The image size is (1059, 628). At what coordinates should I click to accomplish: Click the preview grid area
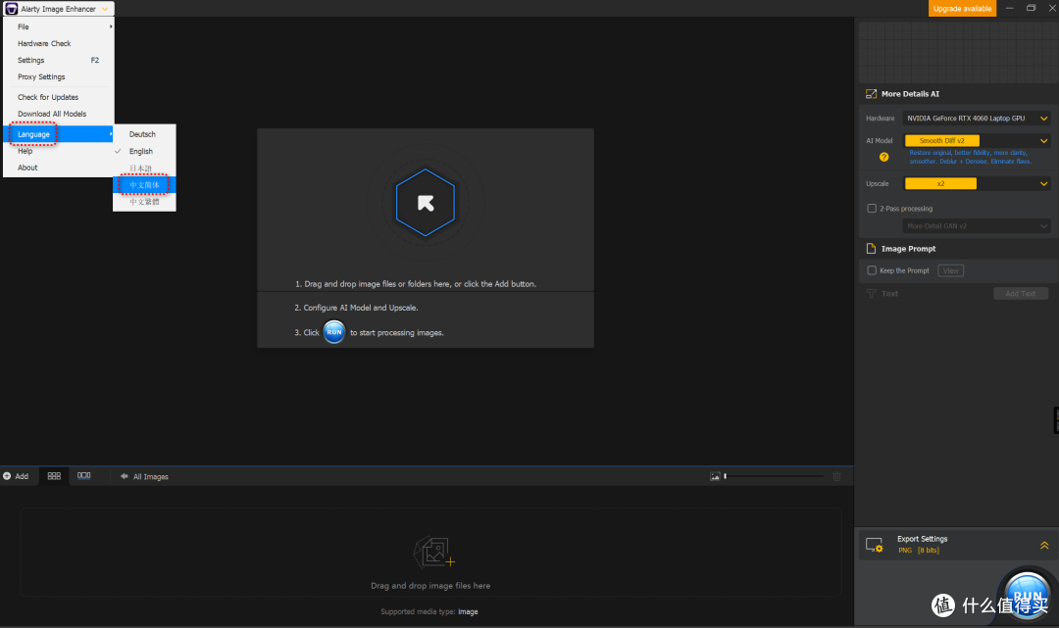[956, 52]
